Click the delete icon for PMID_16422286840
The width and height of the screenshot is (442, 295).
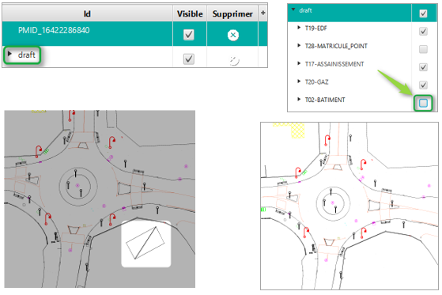pyautogui.click(x=232, y=35)
